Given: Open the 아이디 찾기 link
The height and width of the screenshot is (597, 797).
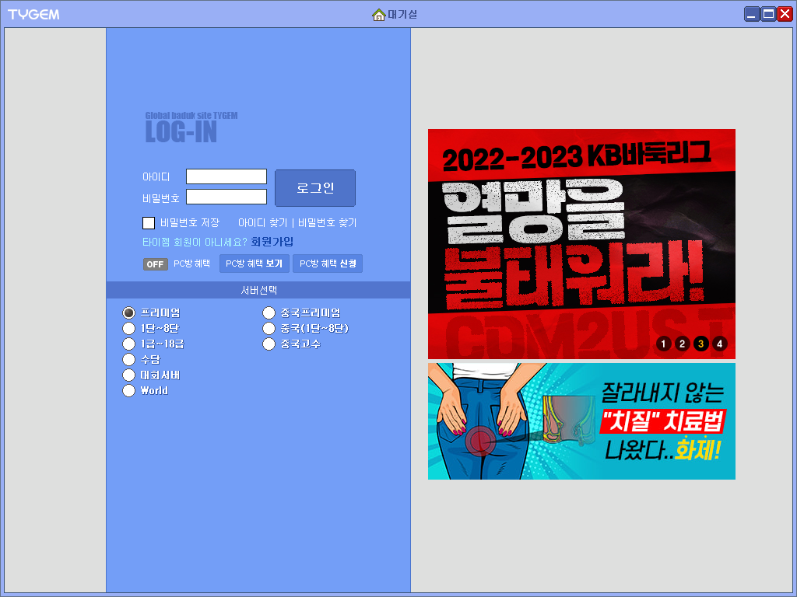Looking at the screenshot, I should (x=263, y=223).
